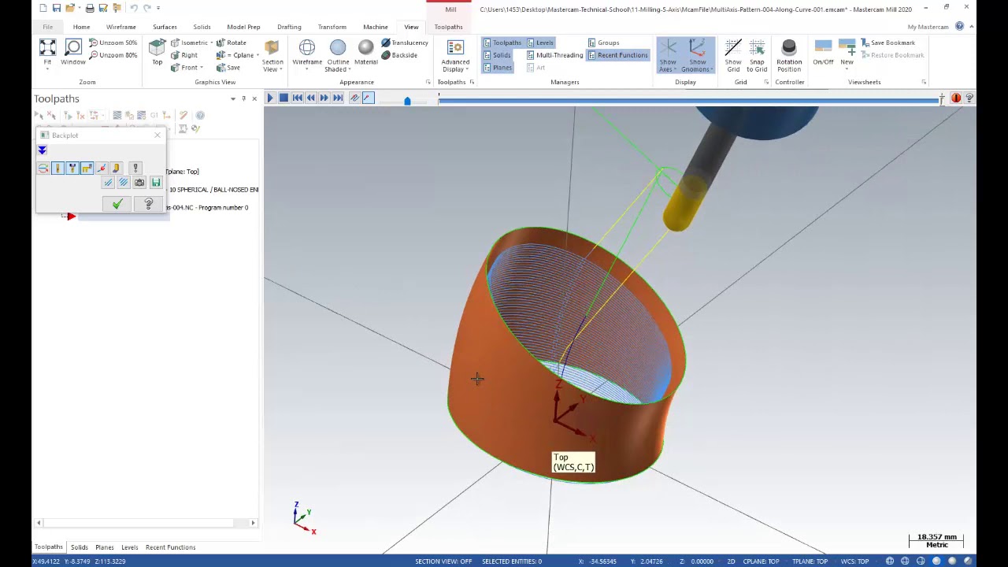Viewport: 1008px width, 567px height.
Task: Click the Rotation Position controller
Action: point(789,55)
